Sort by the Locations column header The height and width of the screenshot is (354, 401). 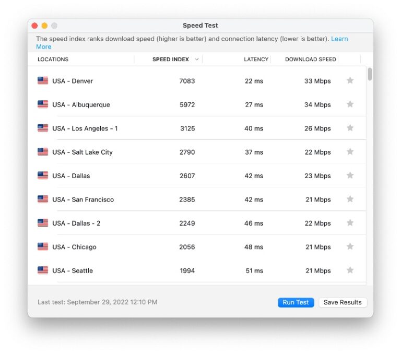[x=53, y=60]
